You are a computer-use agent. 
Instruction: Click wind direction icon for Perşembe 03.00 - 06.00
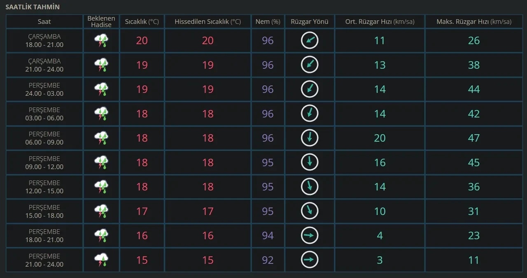coord(310,114)
